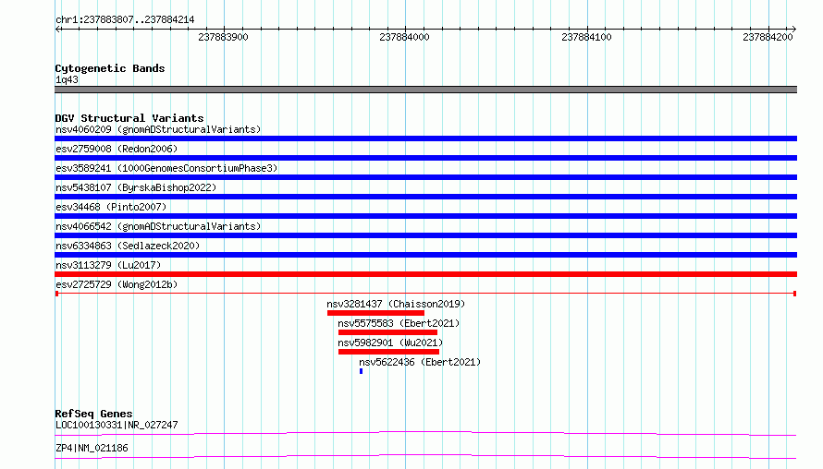Click the nsv3113279 (Lu2017) label
This screenshot has width=823, height=469.
tap(108, 265)
